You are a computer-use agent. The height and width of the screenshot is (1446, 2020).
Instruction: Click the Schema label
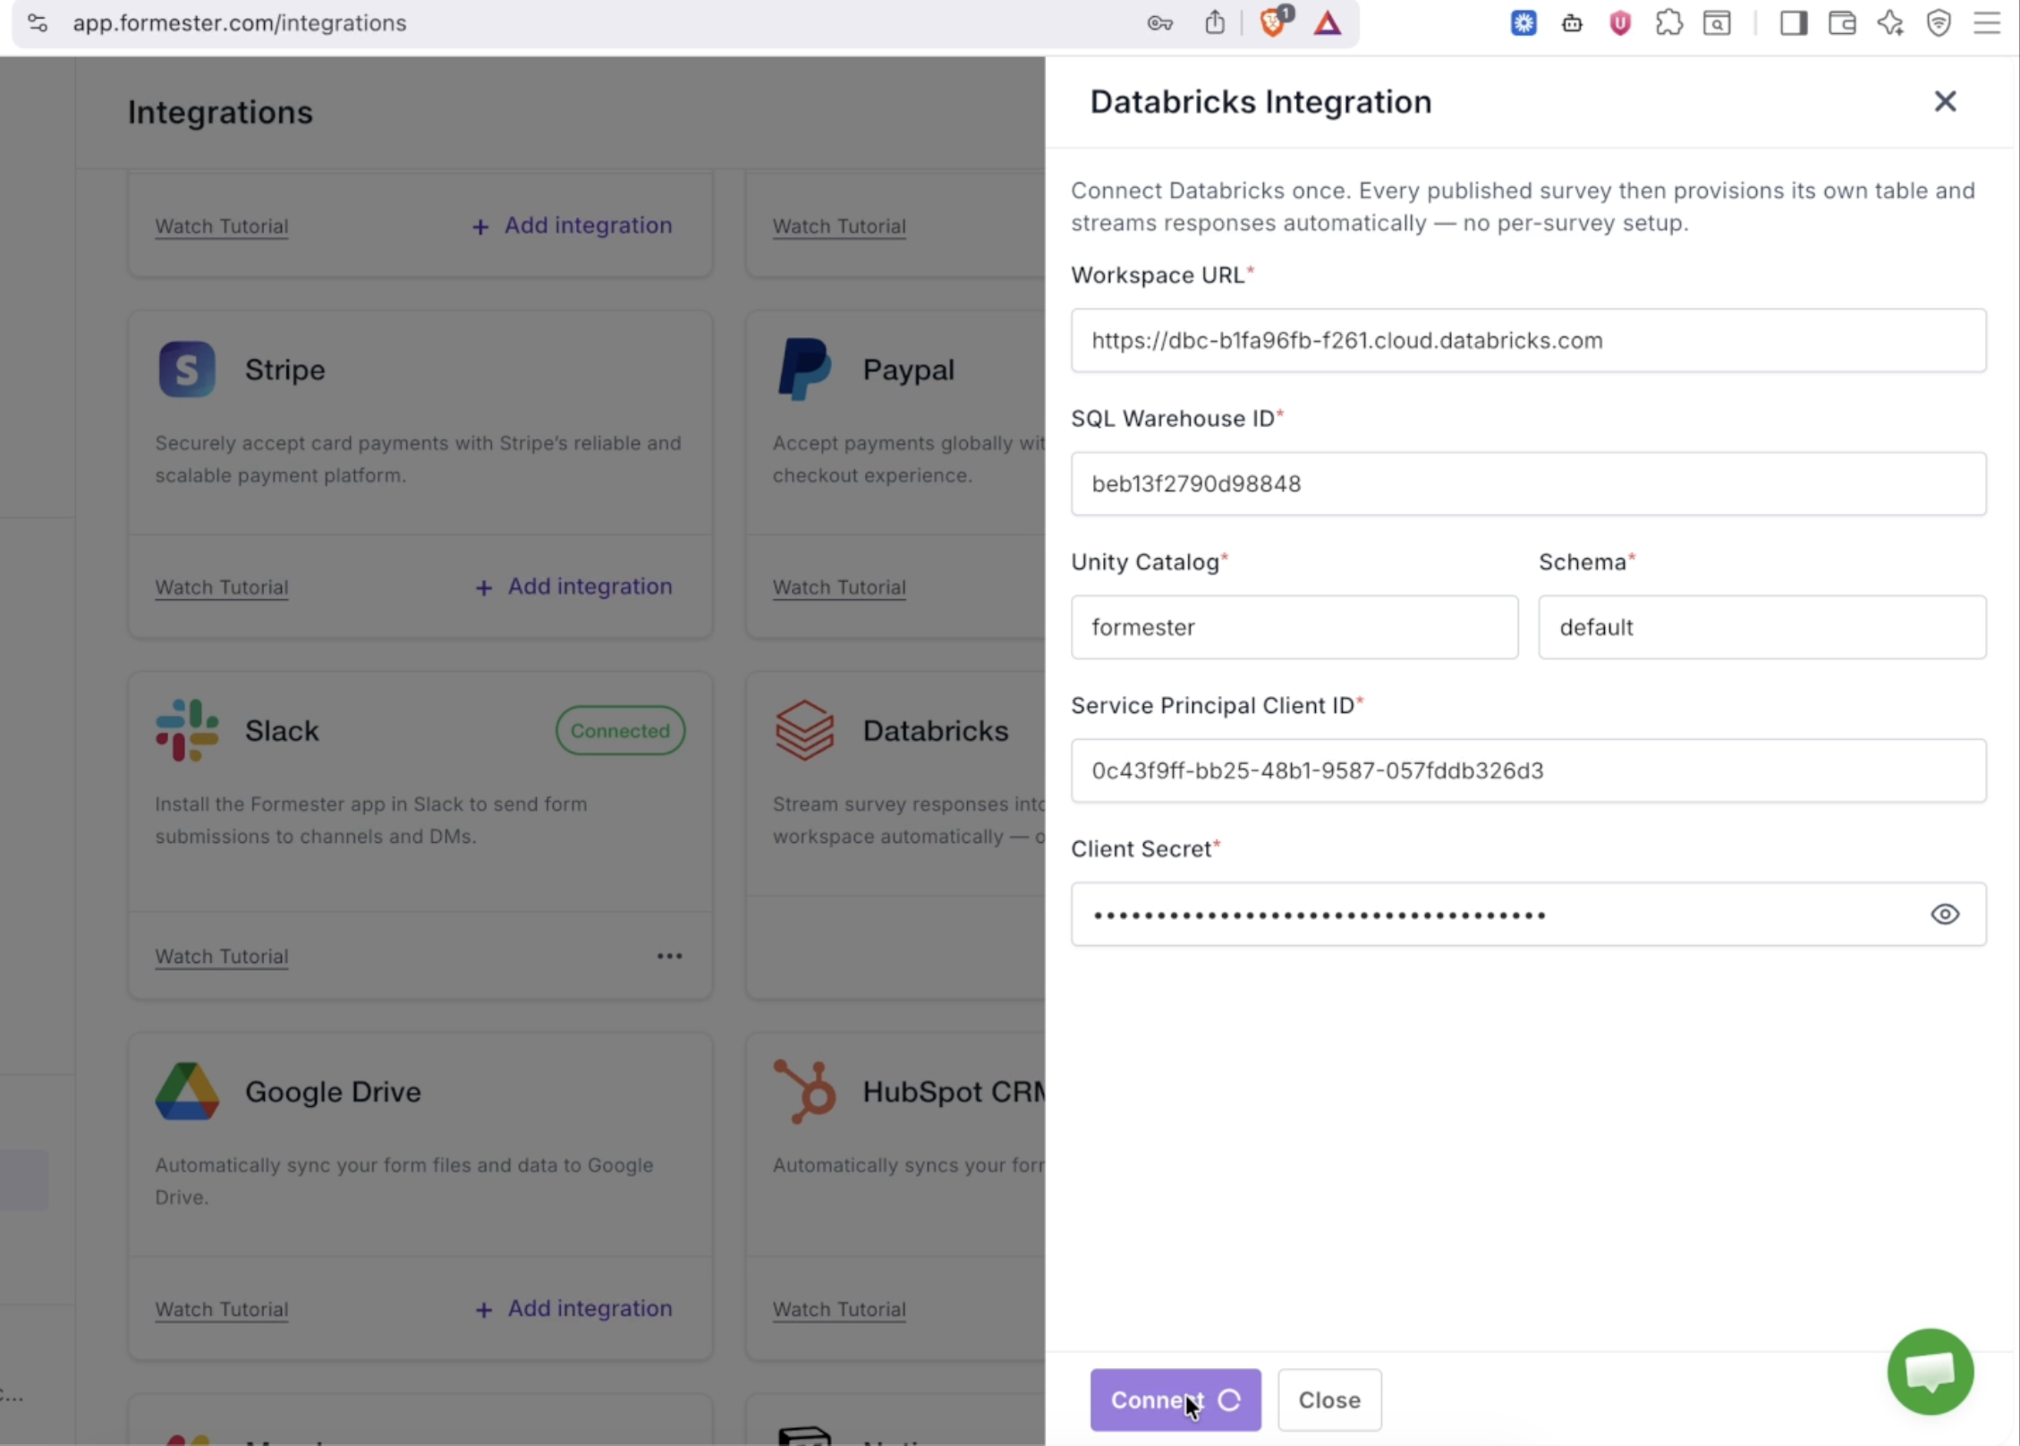click(1583, 562)
